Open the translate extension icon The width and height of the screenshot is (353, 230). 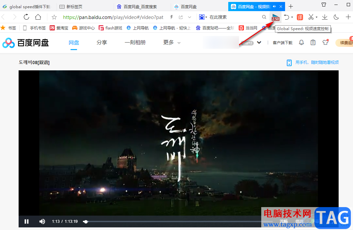300,17
